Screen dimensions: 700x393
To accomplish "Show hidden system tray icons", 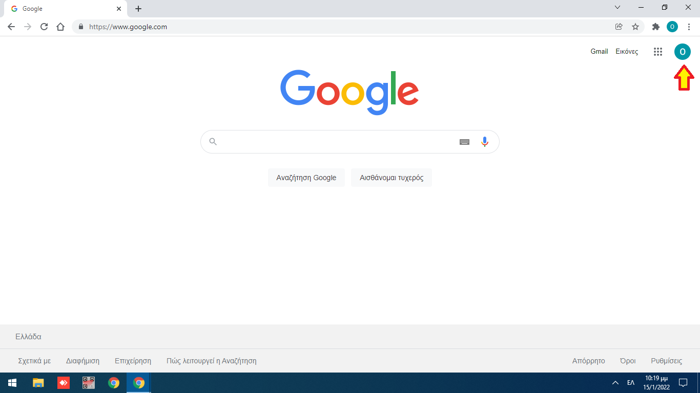I will point(615,383).
